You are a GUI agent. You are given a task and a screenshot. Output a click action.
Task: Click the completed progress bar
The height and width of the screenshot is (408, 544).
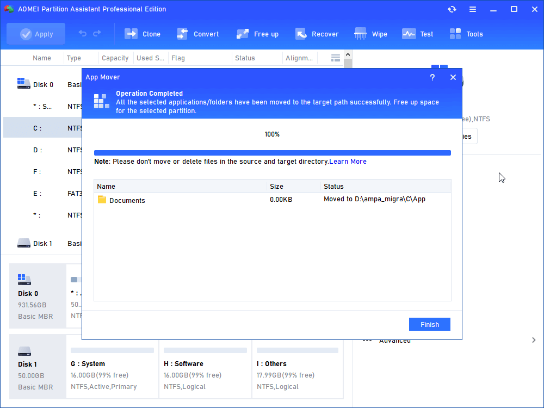point(272,153)
